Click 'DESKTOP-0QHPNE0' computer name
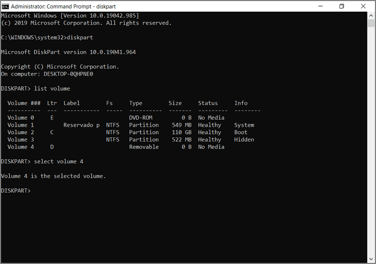The width and height of the screenshot is (376, 264). point(68,74)
